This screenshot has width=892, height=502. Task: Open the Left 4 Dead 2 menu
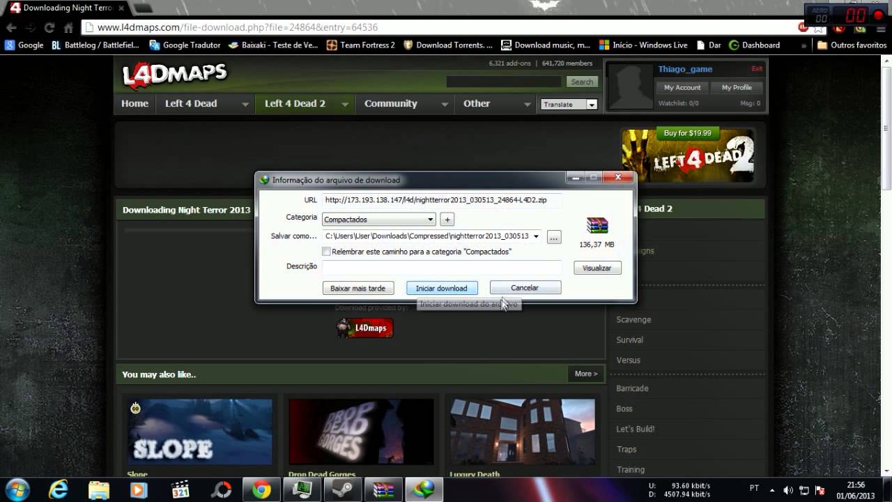click(306, 103)
